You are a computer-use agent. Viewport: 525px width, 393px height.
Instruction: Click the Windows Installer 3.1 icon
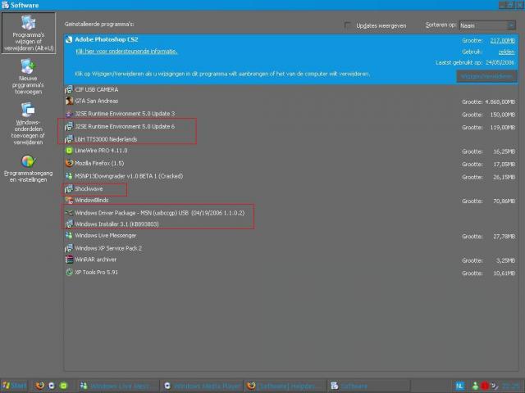[69, 224]
